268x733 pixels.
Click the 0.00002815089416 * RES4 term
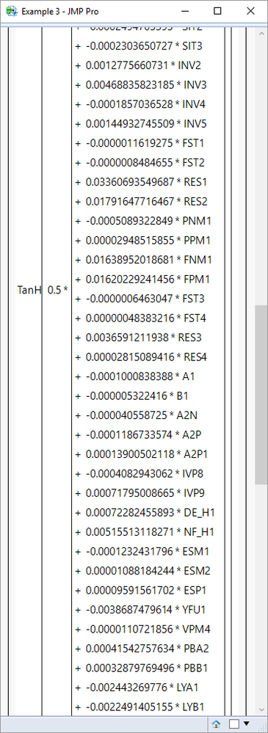[146, 357]
